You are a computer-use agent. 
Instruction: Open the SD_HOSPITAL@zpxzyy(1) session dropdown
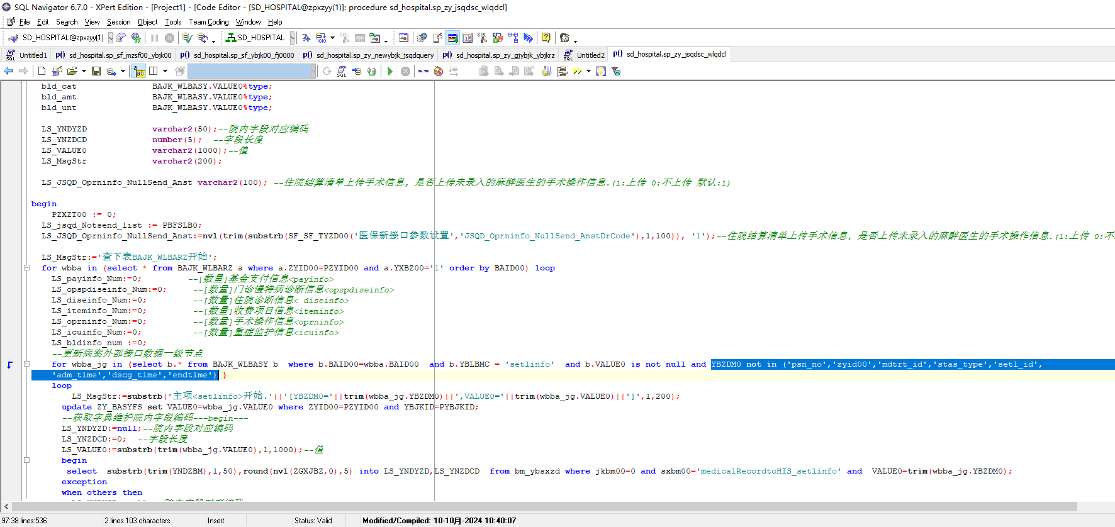pos(110,38)
